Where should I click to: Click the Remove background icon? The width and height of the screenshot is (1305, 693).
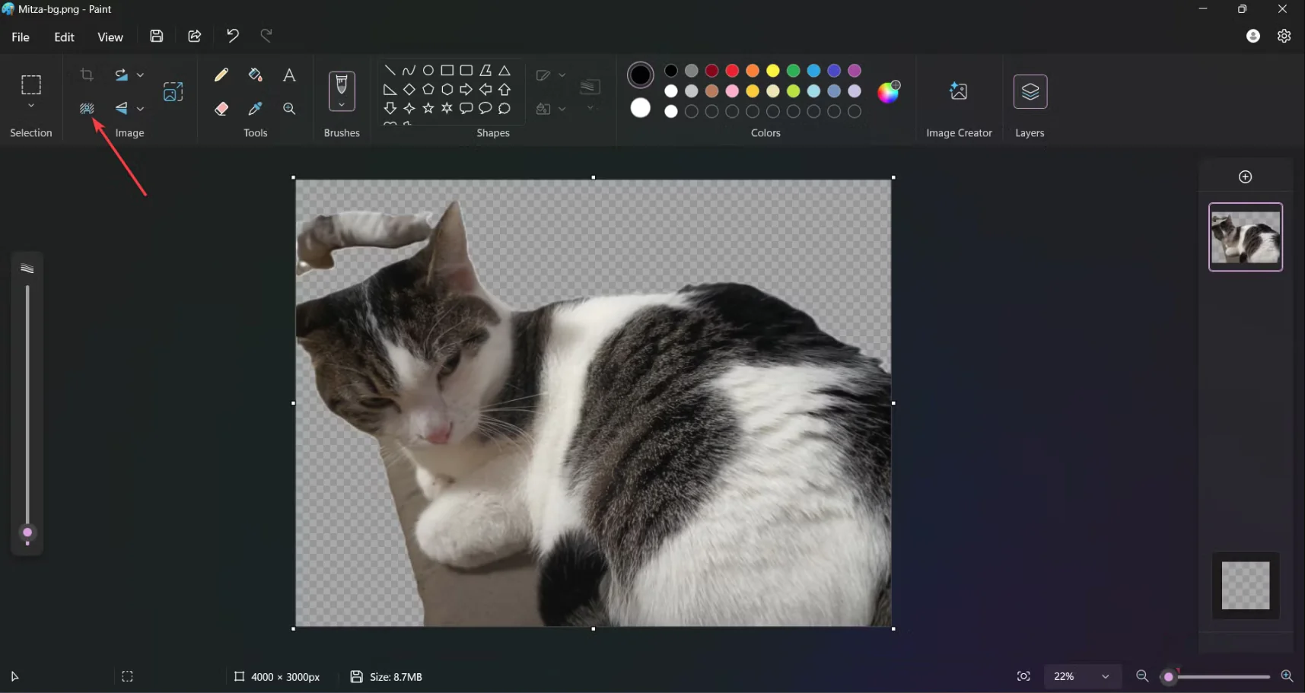coord(87,109)
